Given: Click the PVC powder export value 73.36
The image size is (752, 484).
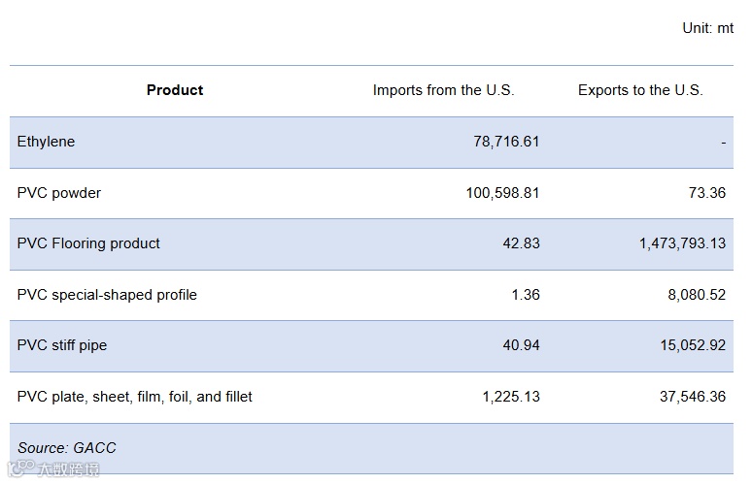Looking at the screenshot, I should tap(706, 193).
